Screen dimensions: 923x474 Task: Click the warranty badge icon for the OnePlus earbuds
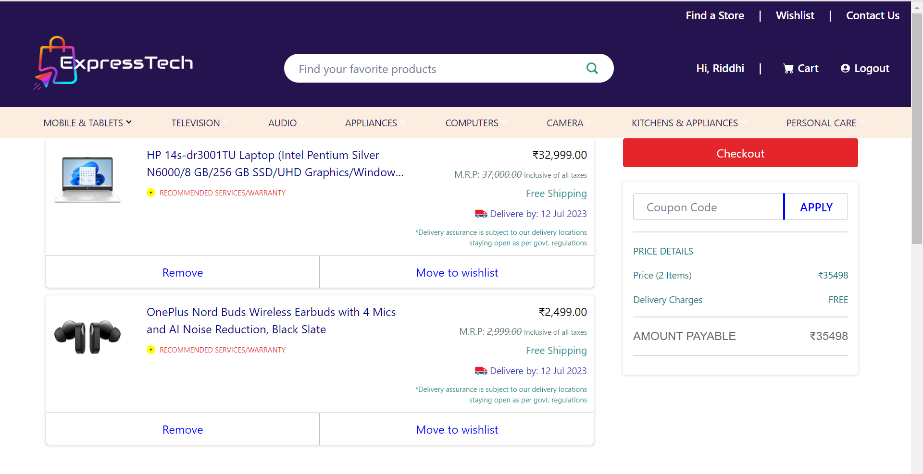(x=150, y=350)
